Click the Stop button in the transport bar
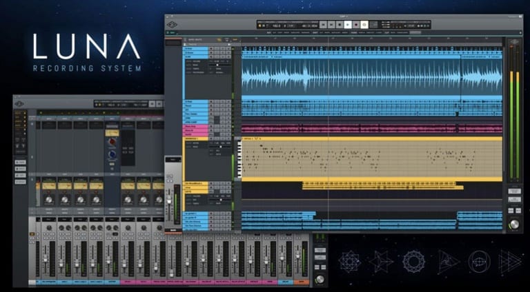Image resolution: width=530 pixels, height=292 pixels. 340,24
